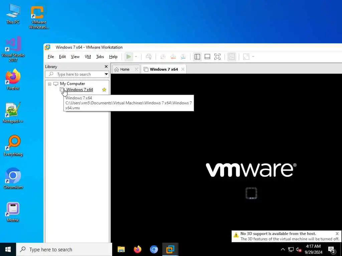
Task: Select My Computer in the library tree
Action: point(72,84)
